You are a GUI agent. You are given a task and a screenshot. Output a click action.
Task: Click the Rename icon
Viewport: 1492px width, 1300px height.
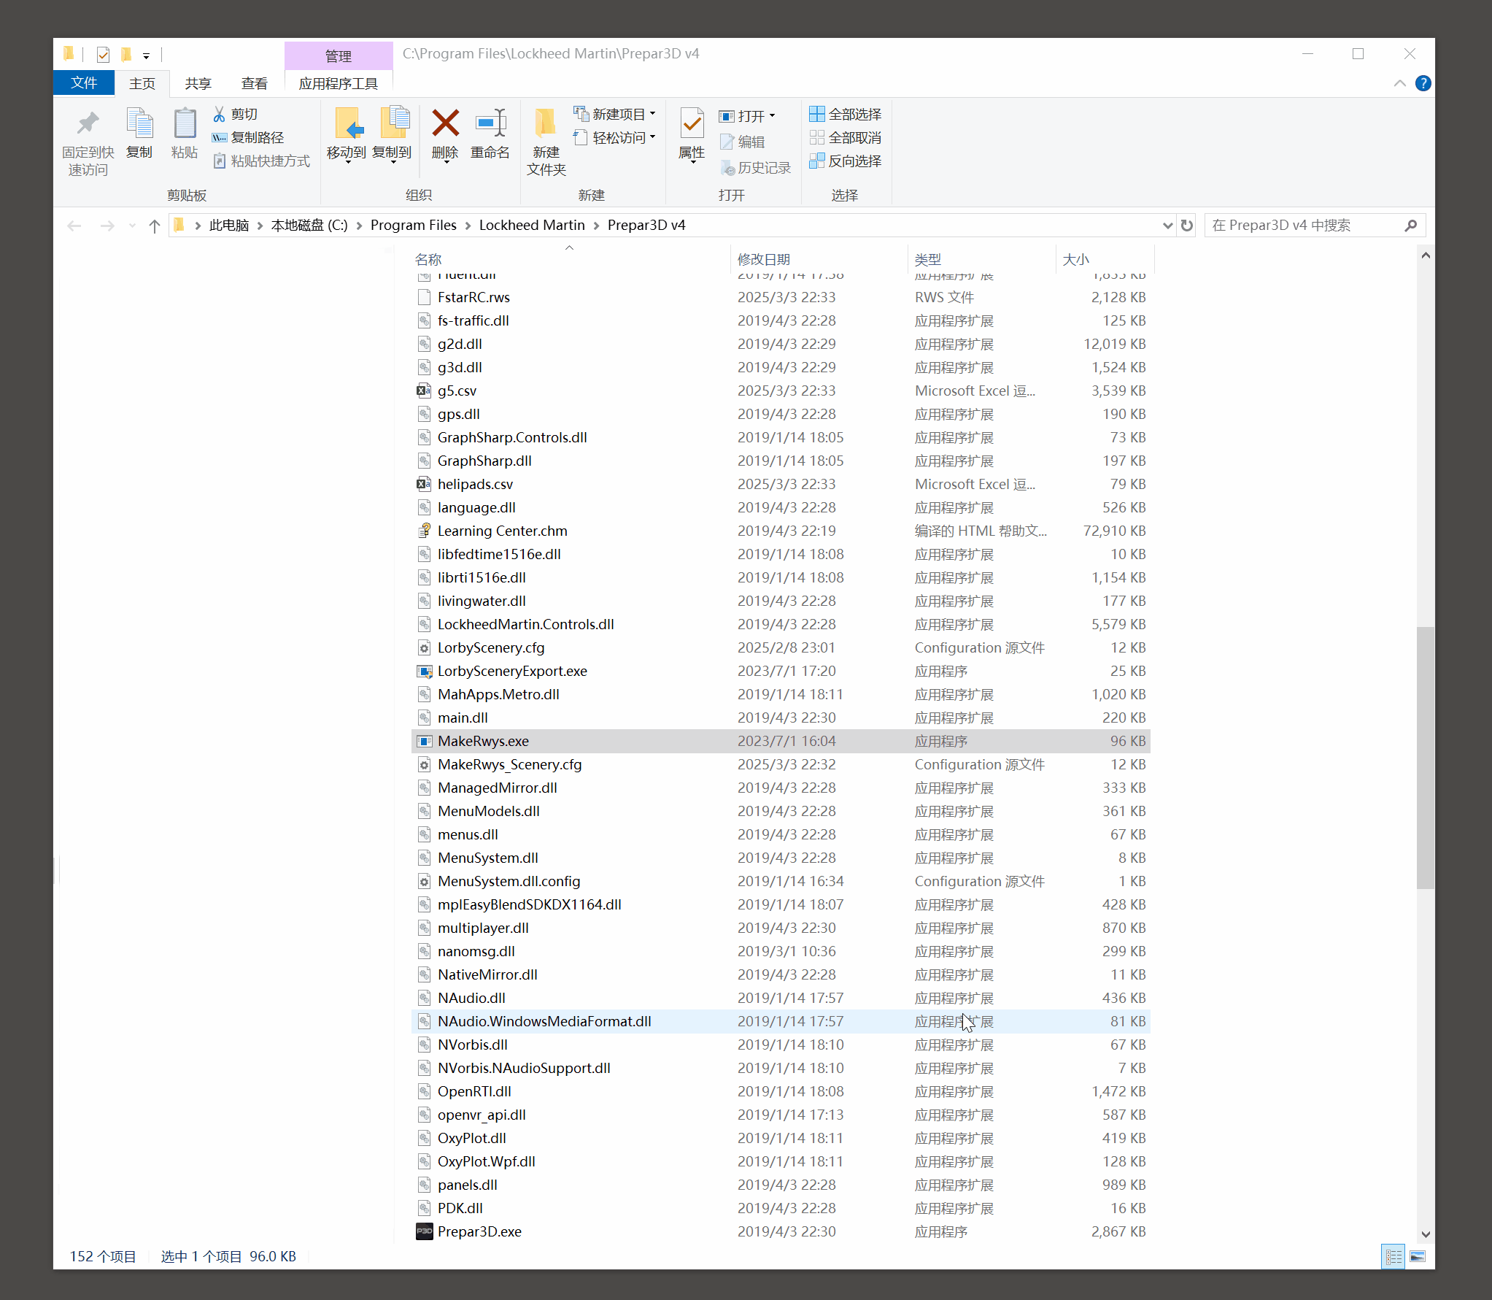tap(490, 123)
